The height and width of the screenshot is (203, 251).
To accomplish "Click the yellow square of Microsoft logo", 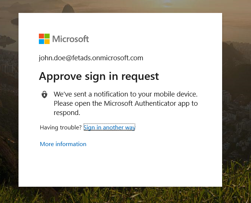I will (47, 41).
